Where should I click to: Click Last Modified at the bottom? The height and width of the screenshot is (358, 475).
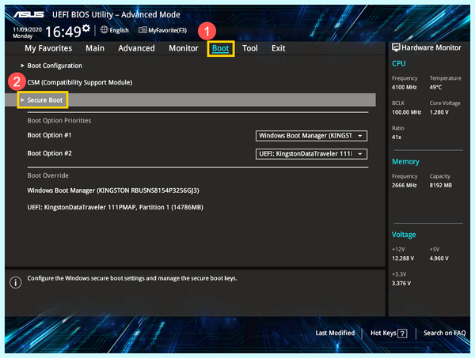pos(335,333)
